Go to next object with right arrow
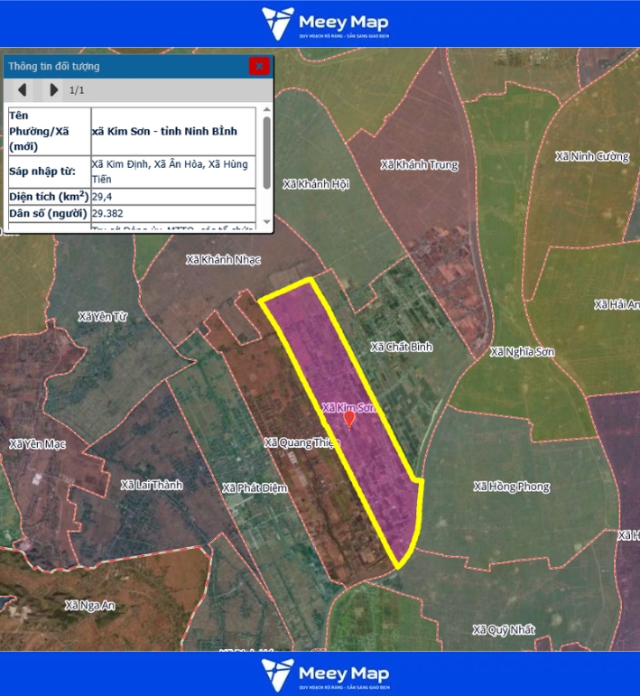 (x=53, y=90)
